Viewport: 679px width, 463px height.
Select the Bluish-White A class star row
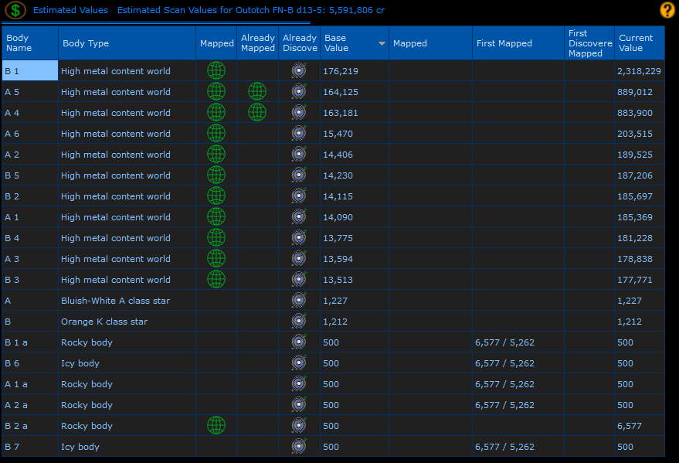point(333,300)
